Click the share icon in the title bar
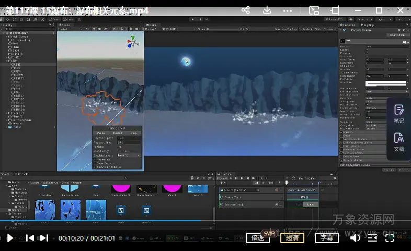The width and height of the screenshot is (411, 251). [245, 10]
